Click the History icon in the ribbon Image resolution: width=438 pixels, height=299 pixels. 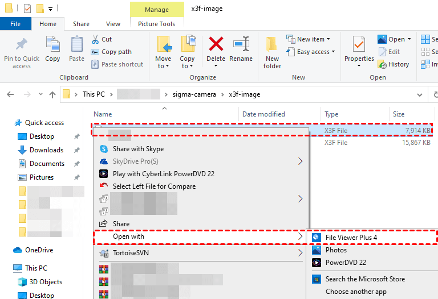point(382,64)
